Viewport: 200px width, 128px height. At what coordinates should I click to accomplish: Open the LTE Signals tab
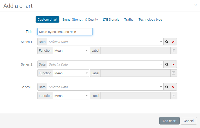click(111, 20)
